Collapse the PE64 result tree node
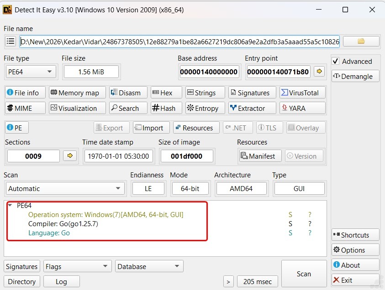The width and height of the screenshot is (385, 290). 10,206
